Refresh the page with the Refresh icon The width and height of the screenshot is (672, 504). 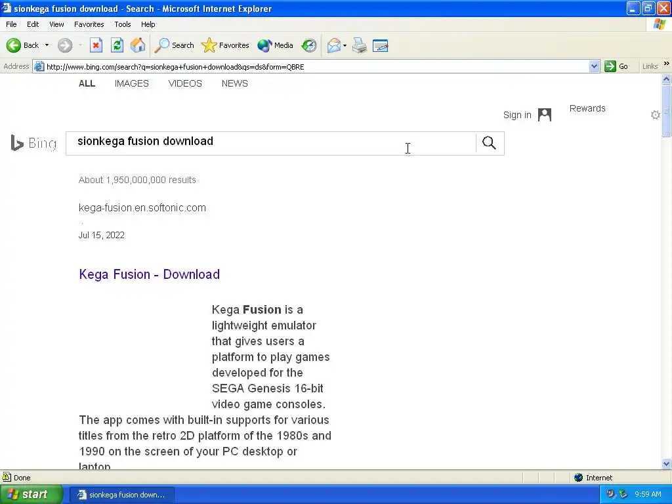[117, 45]
